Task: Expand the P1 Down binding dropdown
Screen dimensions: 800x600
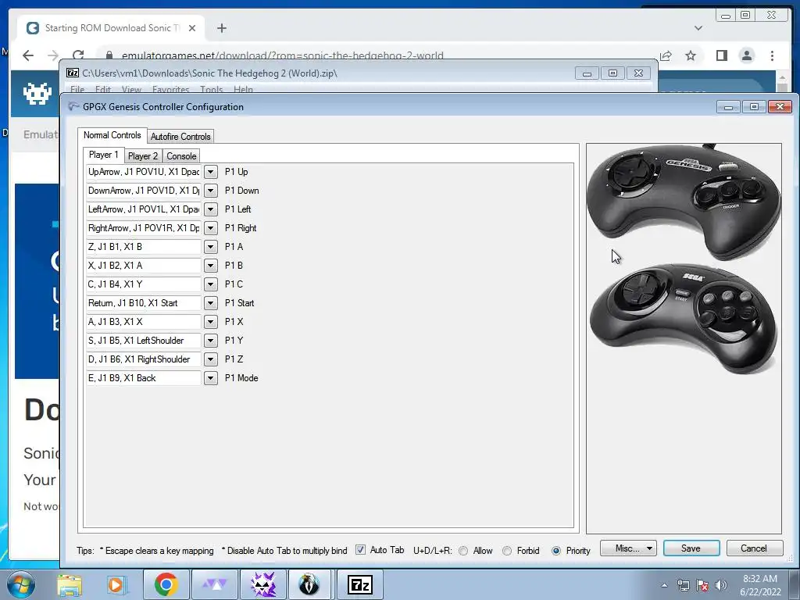Action: 210,191
